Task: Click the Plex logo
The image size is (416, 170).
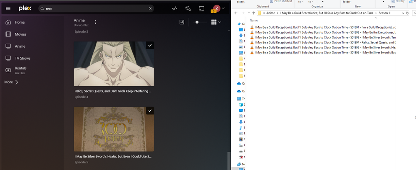Action: 25,8
